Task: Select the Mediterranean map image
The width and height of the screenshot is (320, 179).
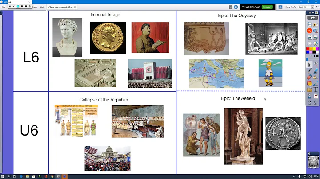Action: coord(216,74)
